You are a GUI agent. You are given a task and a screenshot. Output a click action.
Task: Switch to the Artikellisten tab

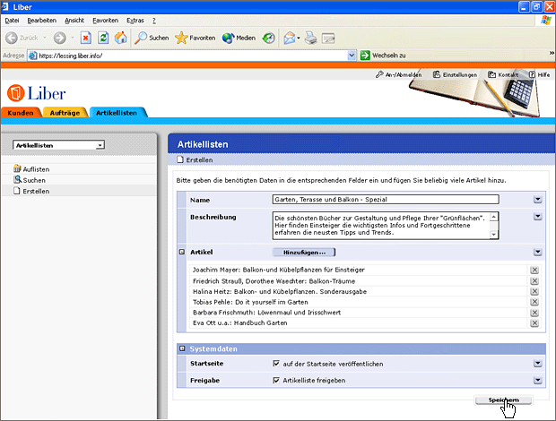(x=117, y=113)
